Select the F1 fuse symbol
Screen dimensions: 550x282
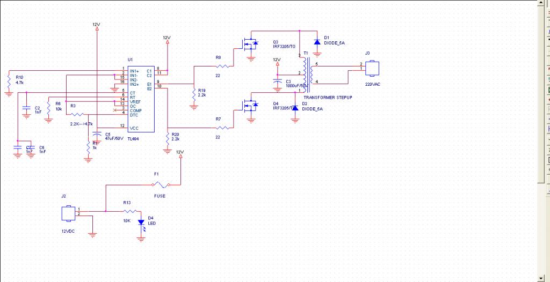tap(161, 184)
